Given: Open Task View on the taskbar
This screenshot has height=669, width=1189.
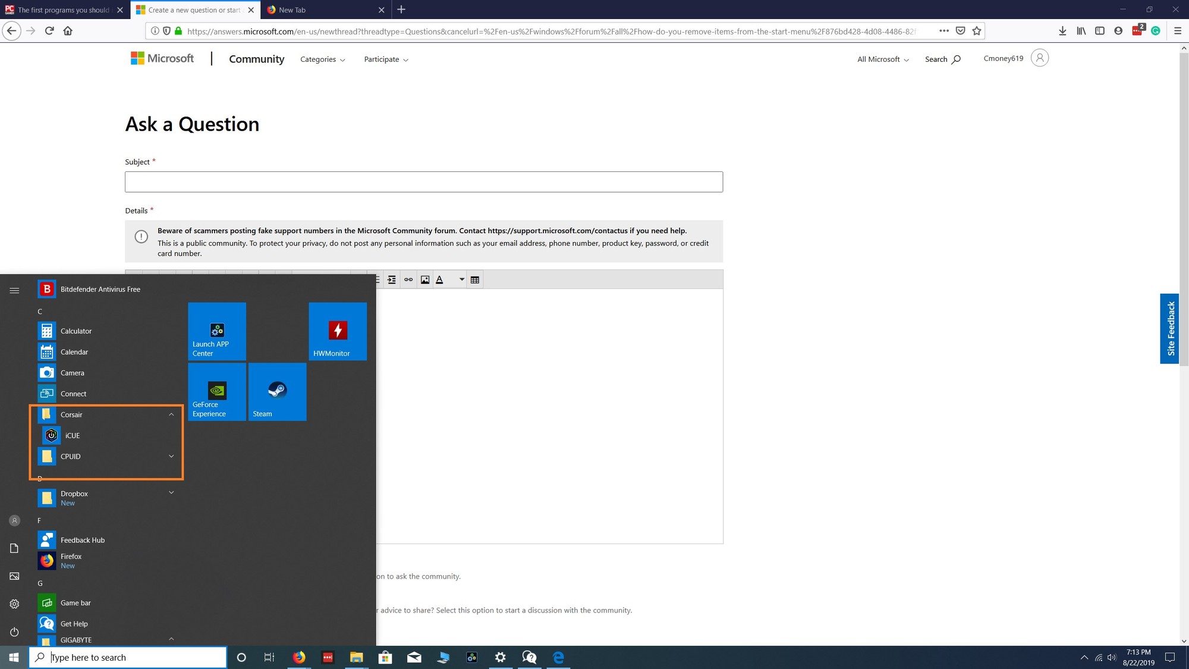Looking at the screenshot, I should [269, 657].
